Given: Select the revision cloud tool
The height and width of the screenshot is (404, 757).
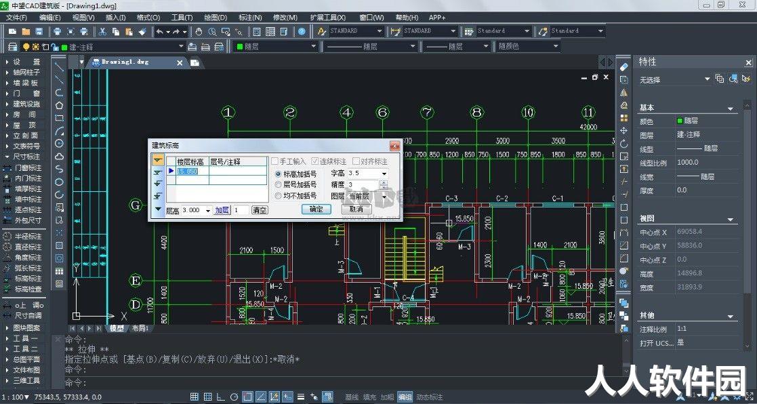Looking at the screenshot, I should click(60, 156).
